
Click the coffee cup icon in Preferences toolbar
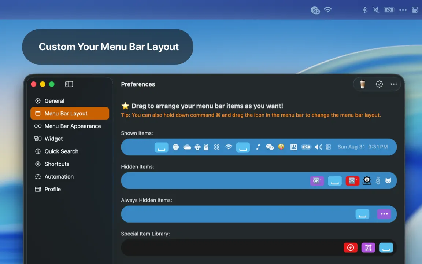pyautogui.click(x=363, y=84)
